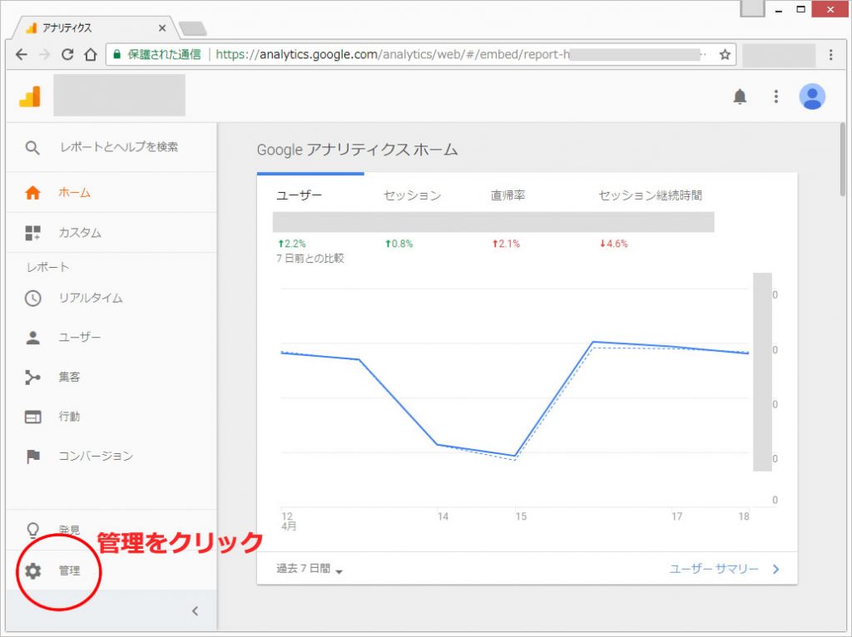Select the 直帰率 metric tab
The height and width of the screenshot is (637, 852).
coord(508,195)
